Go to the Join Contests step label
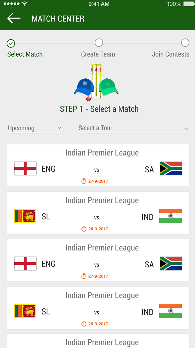The image size is (195, 348). tap(170, 54)
